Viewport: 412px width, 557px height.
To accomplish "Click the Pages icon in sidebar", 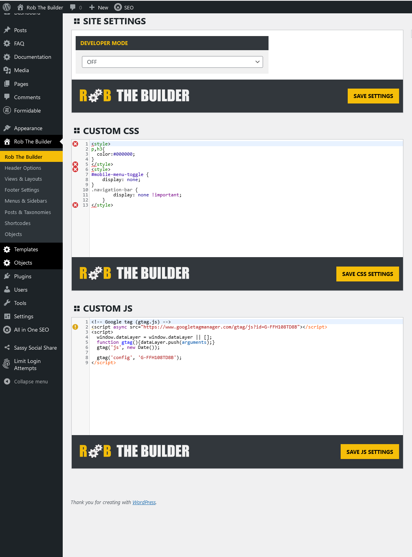I will coord(7,84).
